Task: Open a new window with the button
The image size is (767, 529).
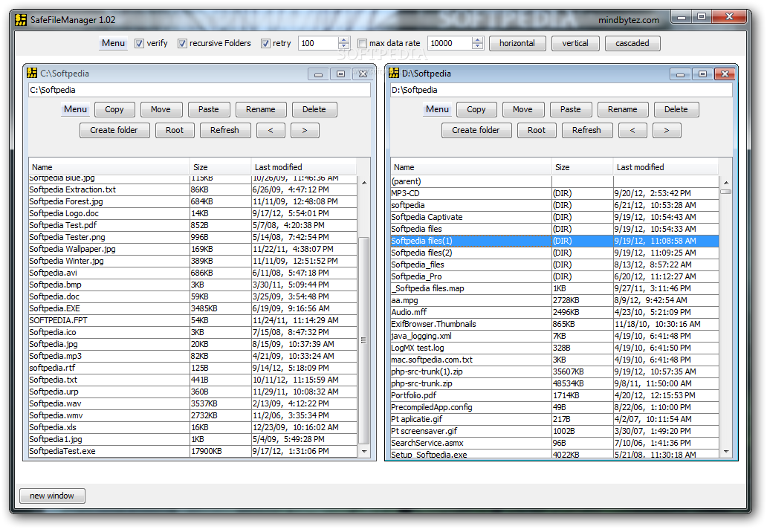Action: (52, 496)
